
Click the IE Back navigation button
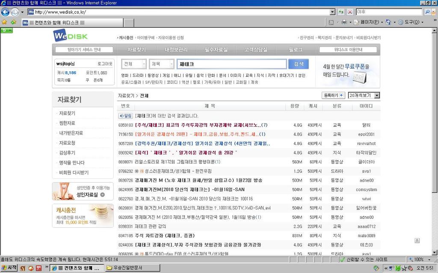coord(6,12)
